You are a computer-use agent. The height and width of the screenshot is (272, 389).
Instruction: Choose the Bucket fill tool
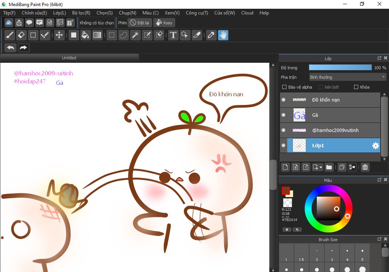pyautogui.click(x=85, y=35)
